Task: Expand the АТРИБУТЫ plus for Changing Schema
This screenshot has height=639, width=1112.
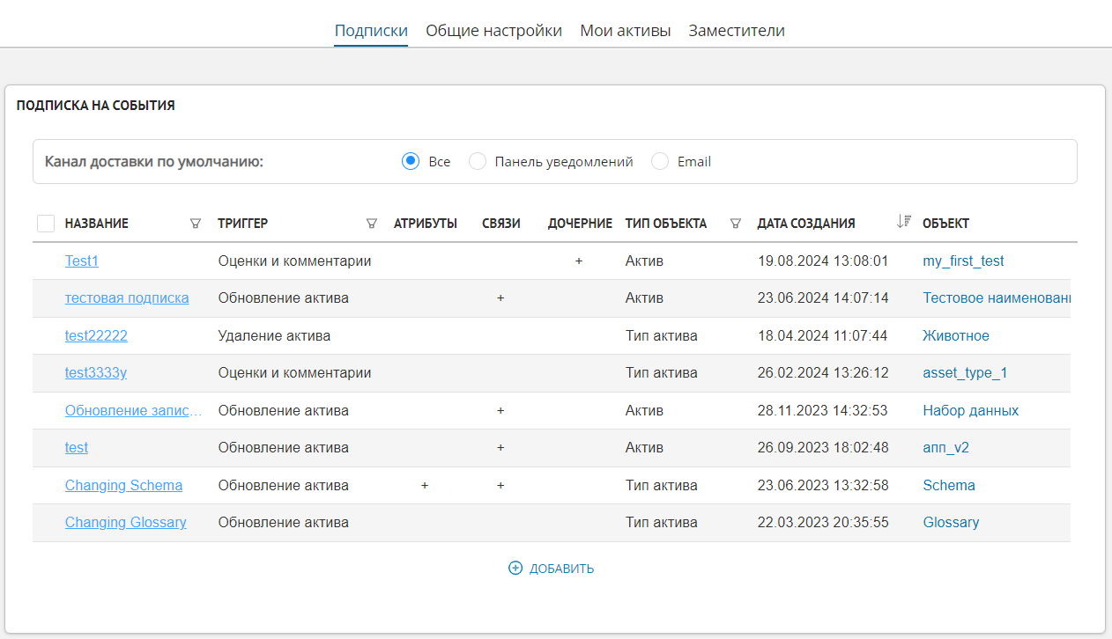Action: (425, 485)
